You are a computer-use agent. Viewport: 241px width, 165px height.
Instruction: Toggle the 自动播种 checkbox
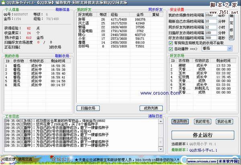pos(171,49)
